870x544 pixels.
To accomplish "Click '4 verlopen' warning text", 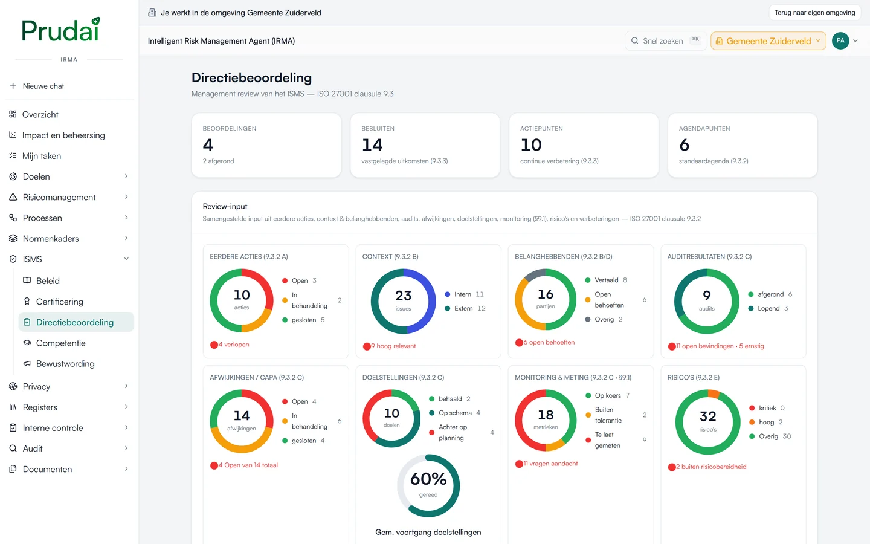I will point(234,345).
